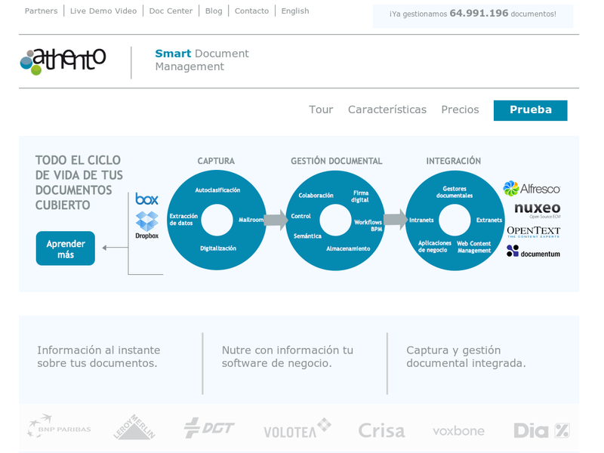Open the Tour navigation tab
Screen dimensions: 604x453
pos(321,109)
